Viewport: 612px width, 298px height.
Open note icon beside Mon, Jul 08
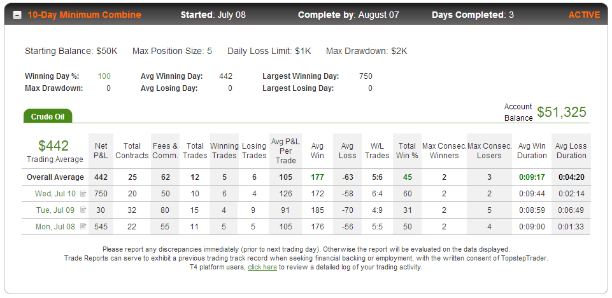pyautogui.click(x=83, y=226)
